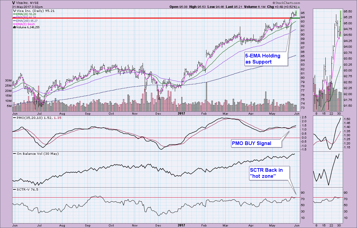Screen dimensions: 357x228
Task: Click 2017 on the bottom date axis
Action: [x=181, y=226]
